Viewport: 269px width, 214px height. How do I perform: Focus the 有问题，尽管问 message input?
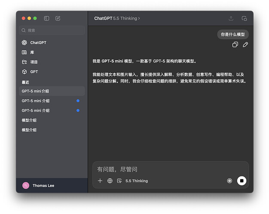(171, 169)
